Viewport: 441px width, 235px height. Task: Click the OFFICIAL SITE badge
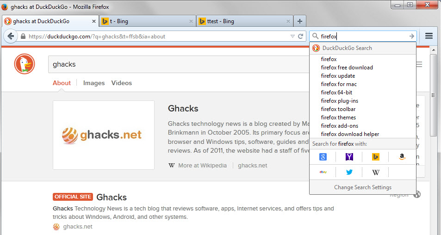coord(73,197)
